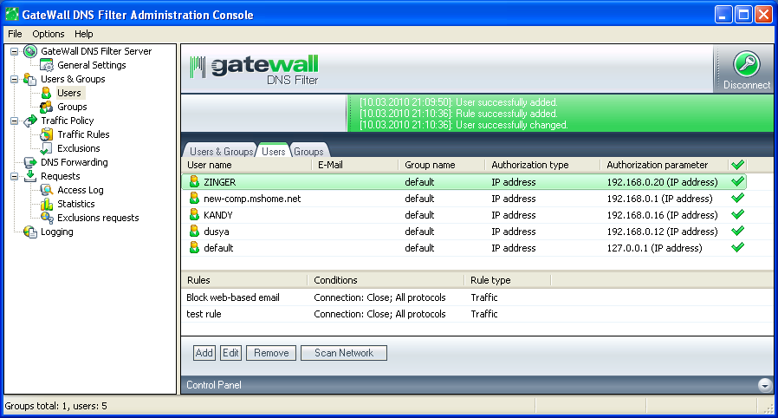The width and height of the screenshot is (778, 418).
Task: Click the E-Mail column header
Action: click(x=354, y=165)
